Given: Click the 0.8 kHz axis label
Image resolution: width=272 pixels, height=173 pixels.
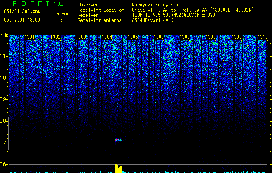Looking at the screenshot, I should pyautogui.click(x=3, y=121).
